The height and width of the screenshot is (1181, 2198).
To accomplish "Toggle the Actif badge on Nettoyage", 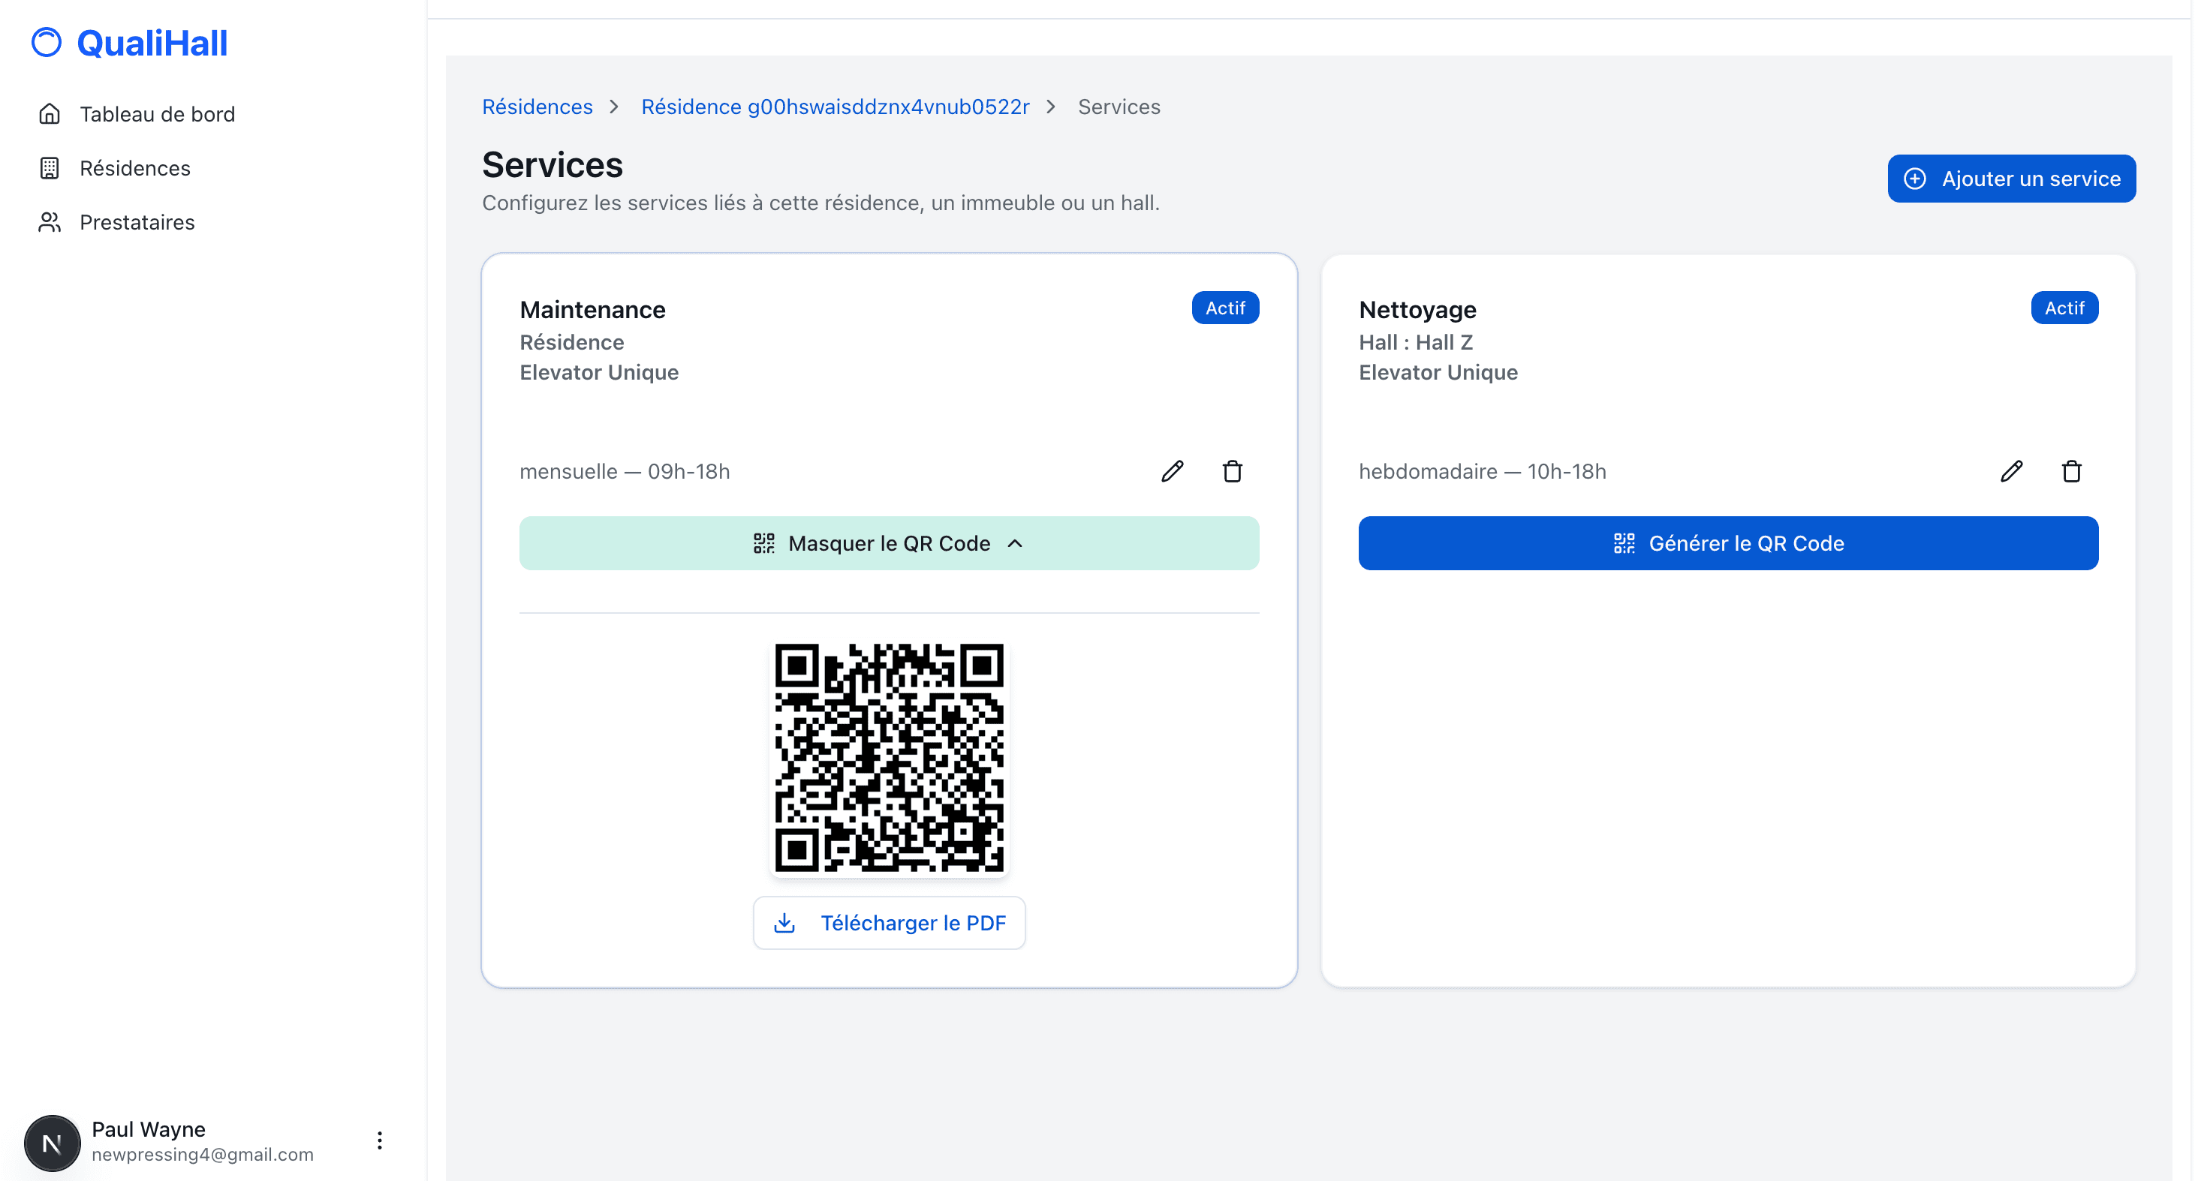I will [x=2064, y=307].
